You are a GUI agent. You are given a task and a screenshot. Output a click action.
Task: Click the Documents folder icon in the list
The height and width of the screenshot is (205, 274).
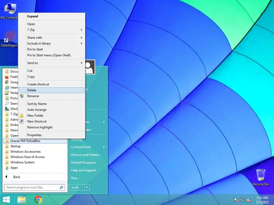pyautogui.click(x=7, y=72)
